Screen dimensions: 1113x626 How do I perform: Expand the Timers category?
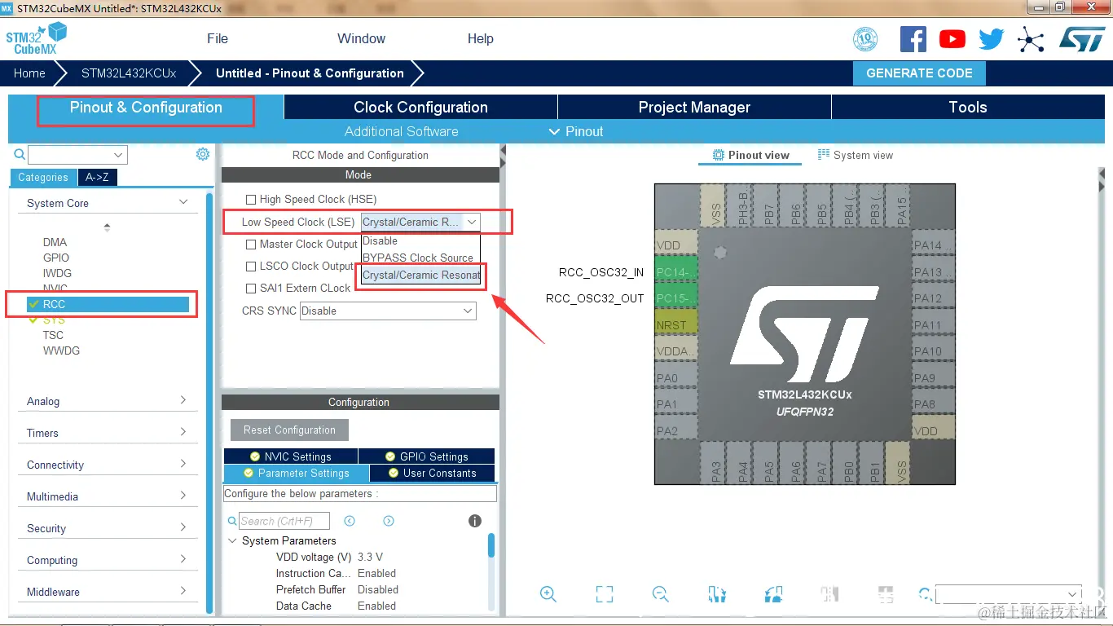tap(183, 432)
